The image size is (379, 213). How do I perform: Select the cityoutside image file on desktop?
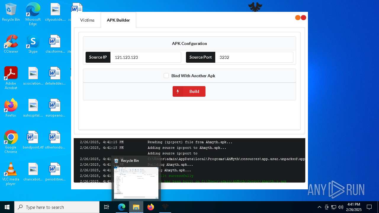tap(55, 12)
